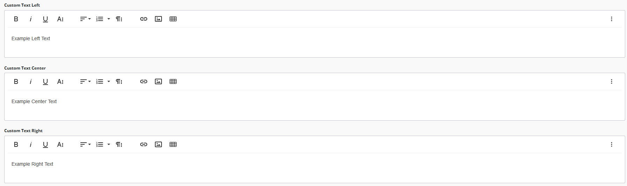
Task: Open the three-dot more menu in Custom Text Left
Action: point(612,19)
